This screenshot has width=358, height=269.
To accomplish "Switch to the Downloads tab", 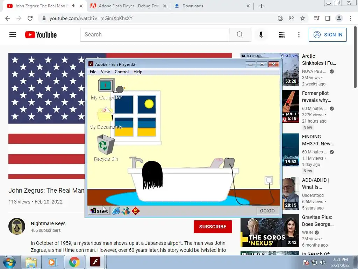I will [212, 6].
